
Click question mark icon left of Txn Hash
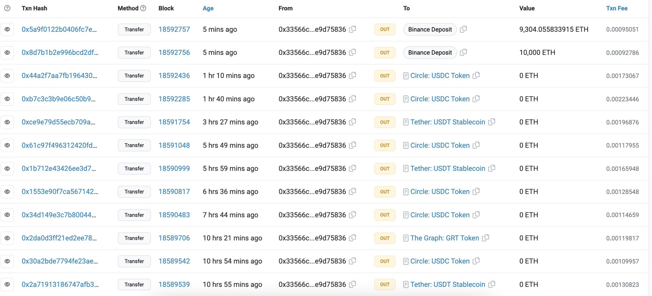(7, 8)
